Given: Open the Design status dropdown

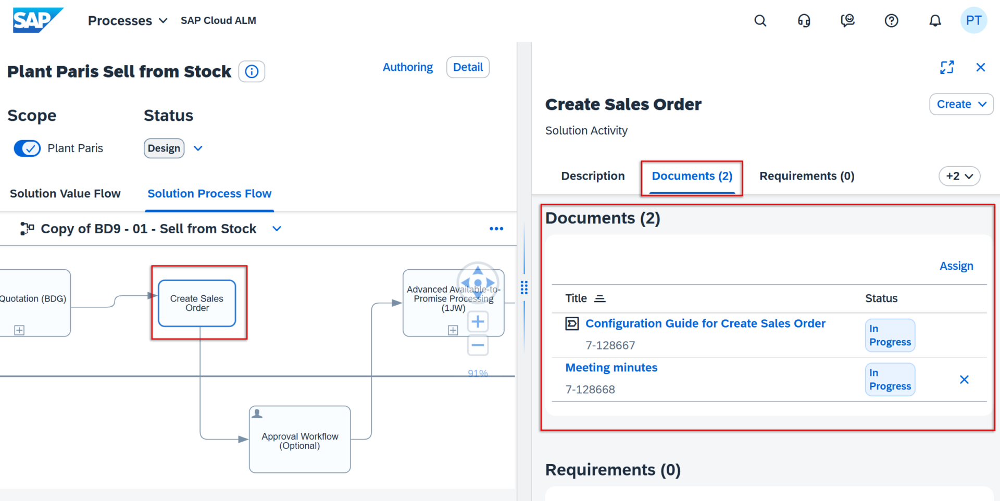Looking at the screenshot, I should click(198, 148).
